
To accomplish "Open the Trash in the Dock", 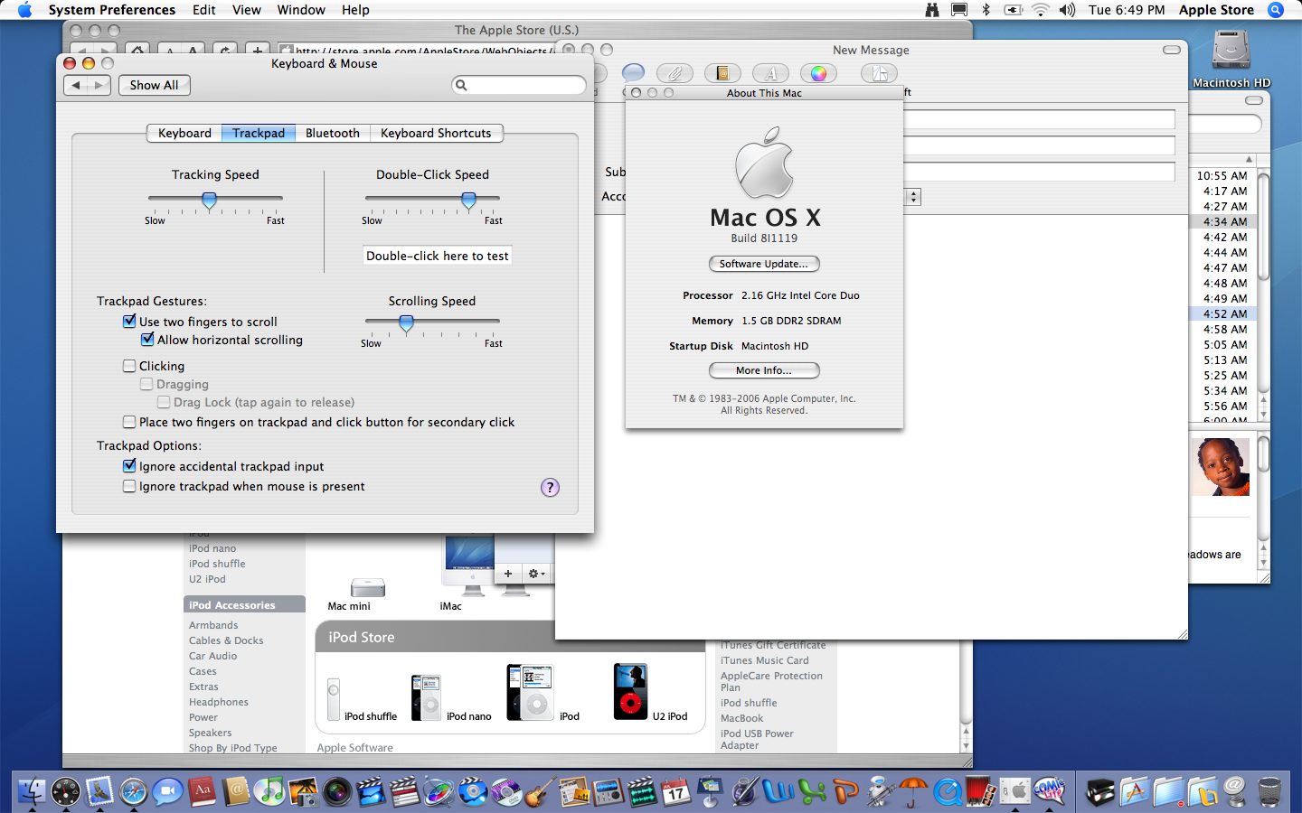I will pos(1269,791).
